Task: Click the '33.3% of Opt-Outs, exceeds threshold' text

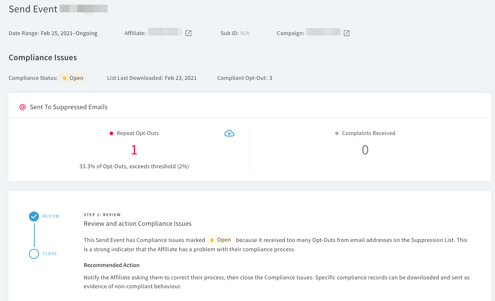Action: [x=134, y=166]
